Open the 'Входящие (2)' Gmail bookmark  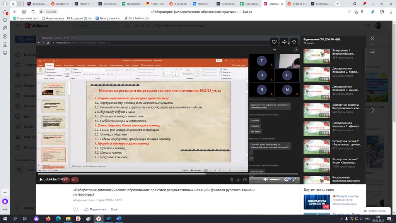(82, 18)
